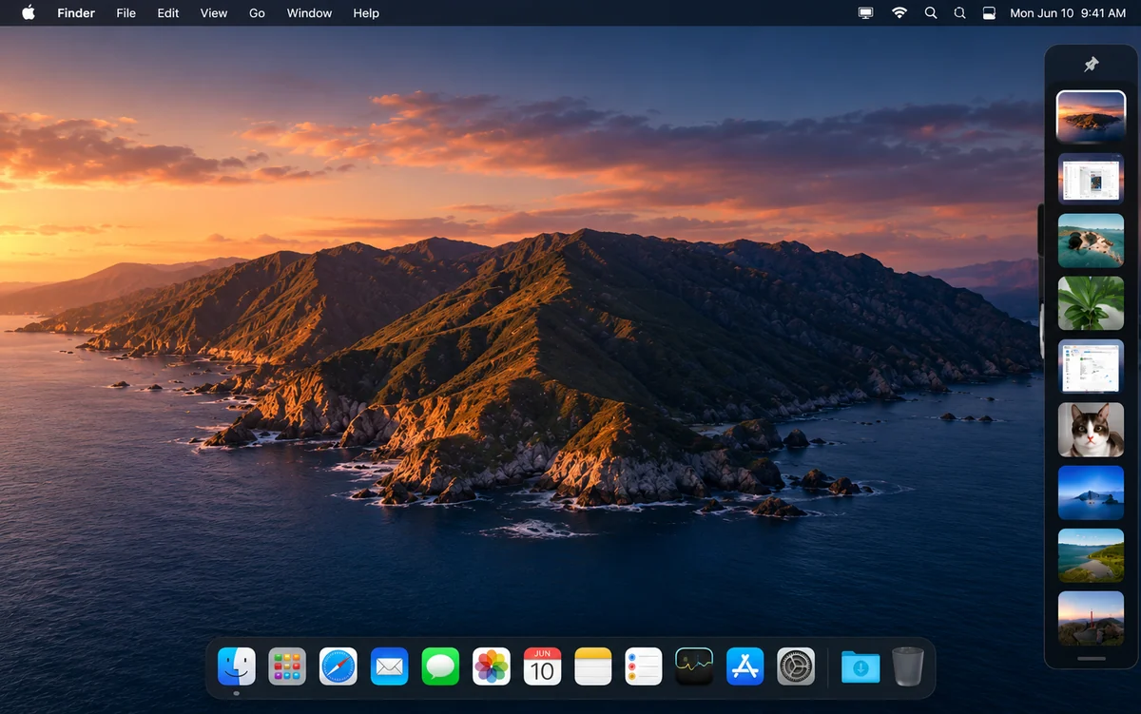Select the blue mountain lake thumbnail
Image resolution: width=1141 pixels, height=714 pixels.
tap(1092, 492)
